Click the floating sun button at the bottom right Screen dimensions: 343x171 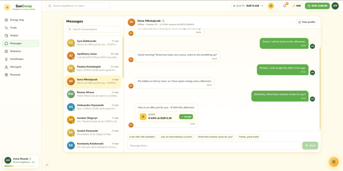click(x=334, y=162)
